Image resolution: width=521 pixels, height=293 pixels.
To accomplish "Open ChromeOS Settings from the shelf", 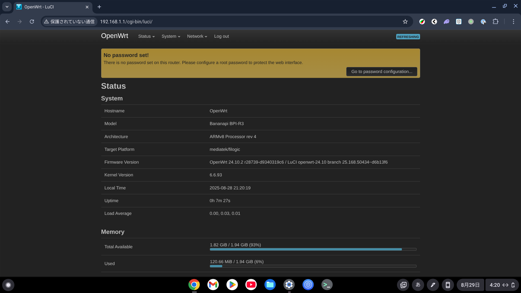I will point(289,285).
